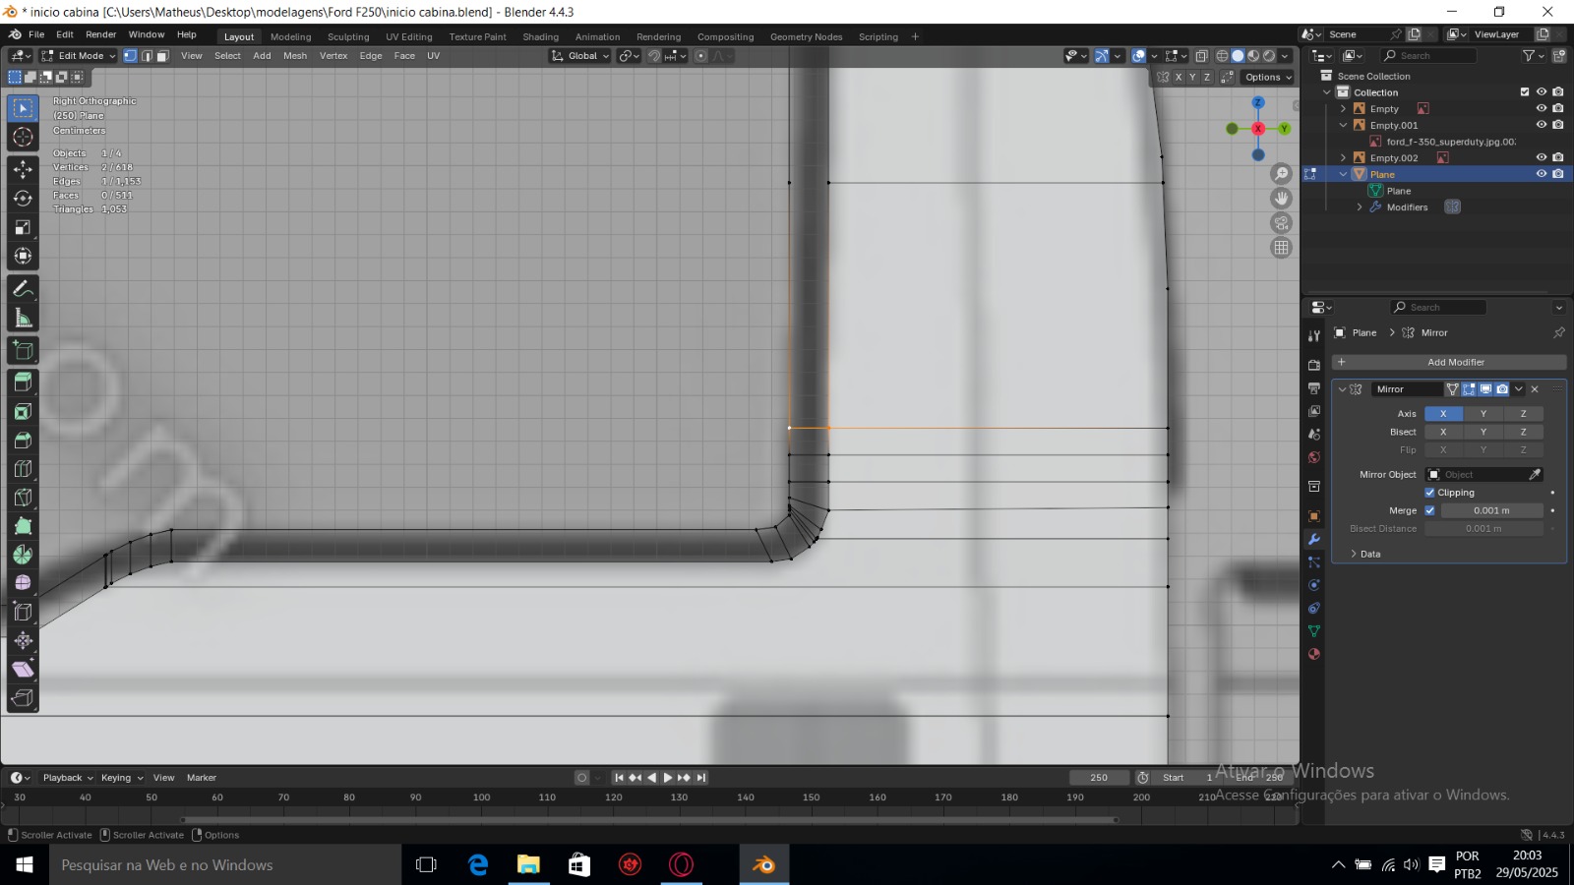Choose the Bevel tool
Image resolution: width=1574 pixels, height=885 pixels.
click(x=23, y=440)
